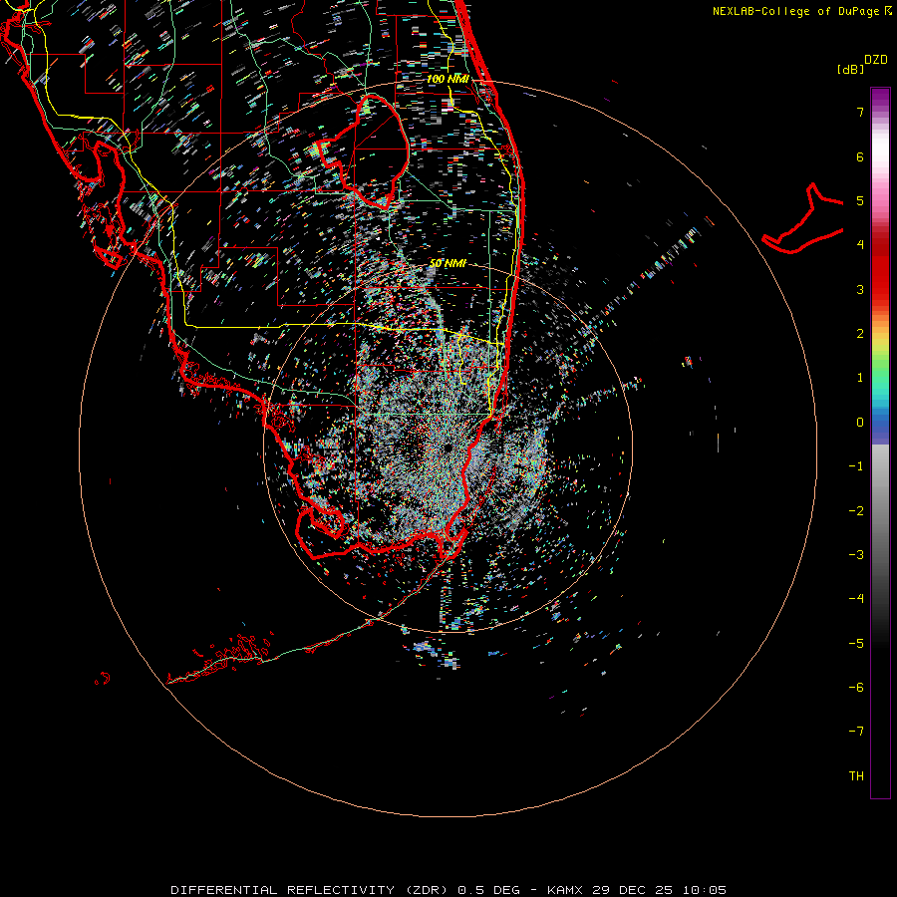This screenshot has width=897, height=897.
Task: Click the 'KAMX' radar site identifier
Action: (x=565, y=890)
